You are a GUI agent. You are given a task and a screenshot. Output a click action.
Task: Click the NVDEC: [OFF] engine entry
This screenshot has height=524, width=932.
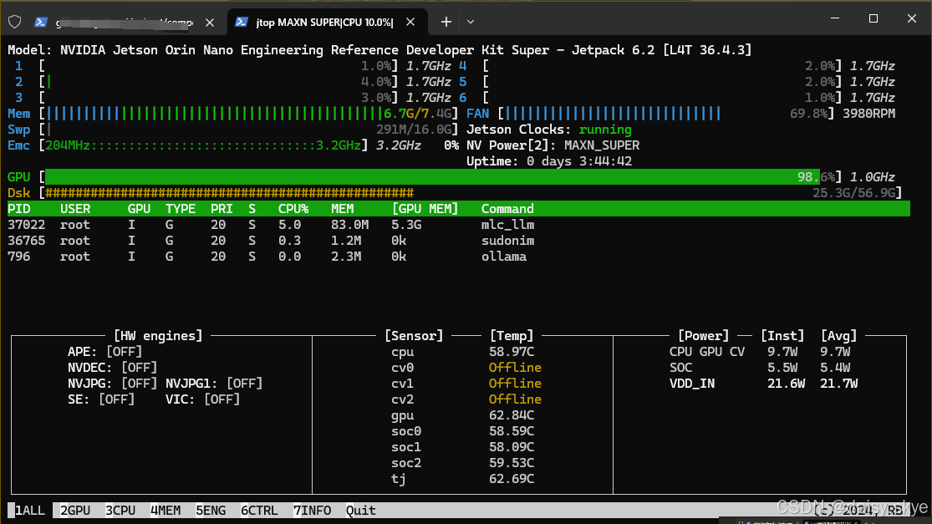click(112, 368)
